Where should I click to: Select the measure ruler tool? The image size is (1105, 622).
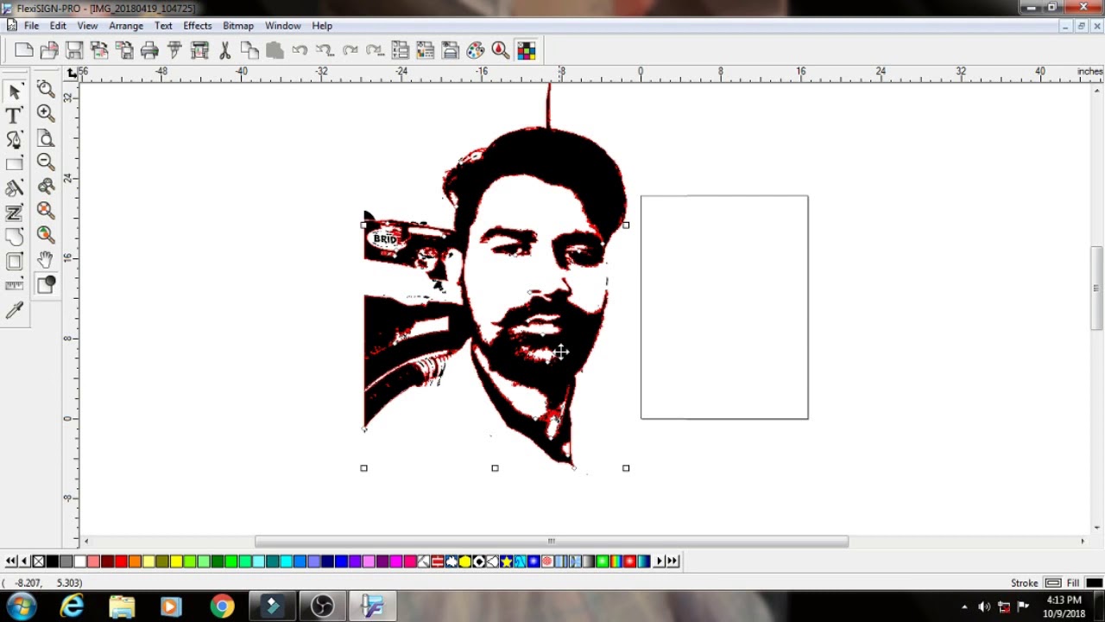click(x=14, y=285)
